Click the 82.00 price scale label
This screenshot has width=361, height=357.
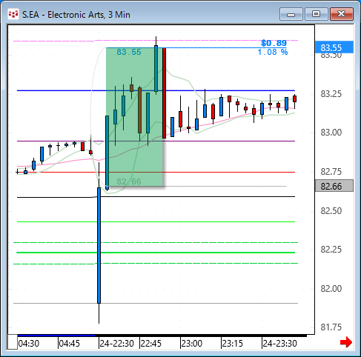tap(331, 289)
